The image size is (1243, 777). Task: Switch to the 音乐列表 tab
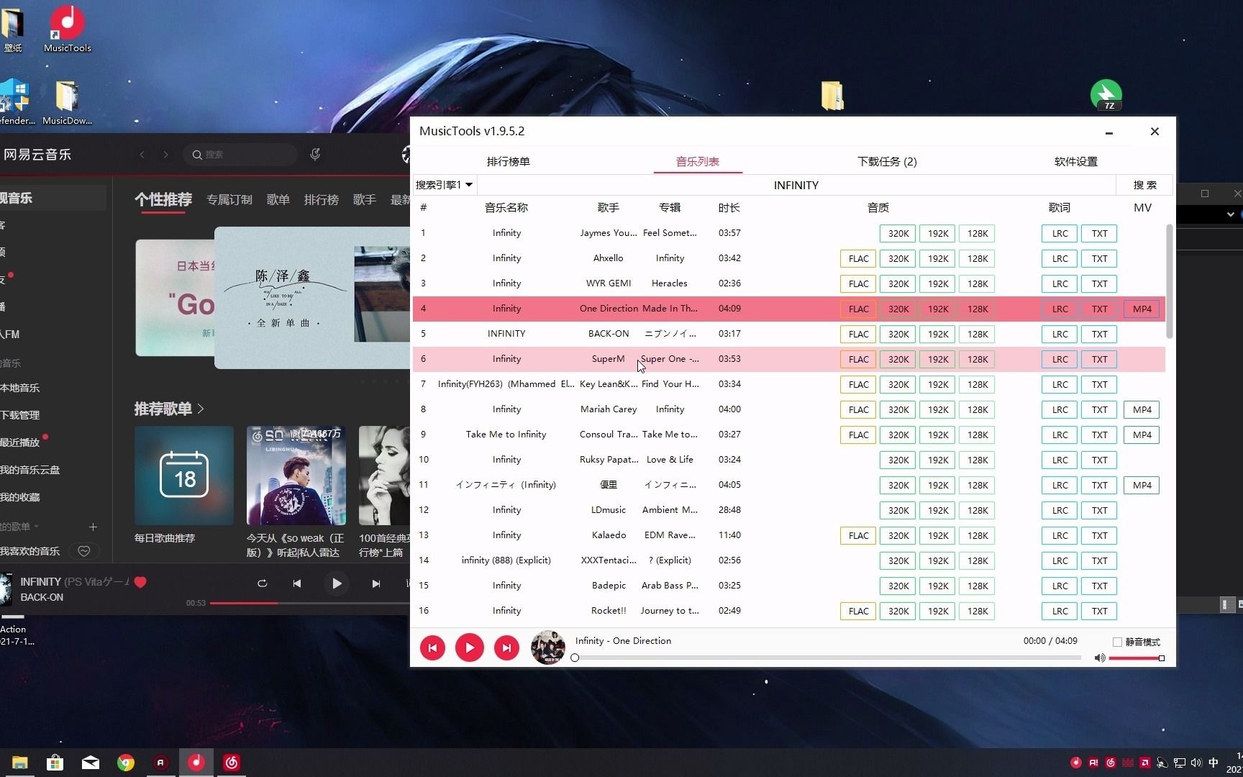coord(697,161)
